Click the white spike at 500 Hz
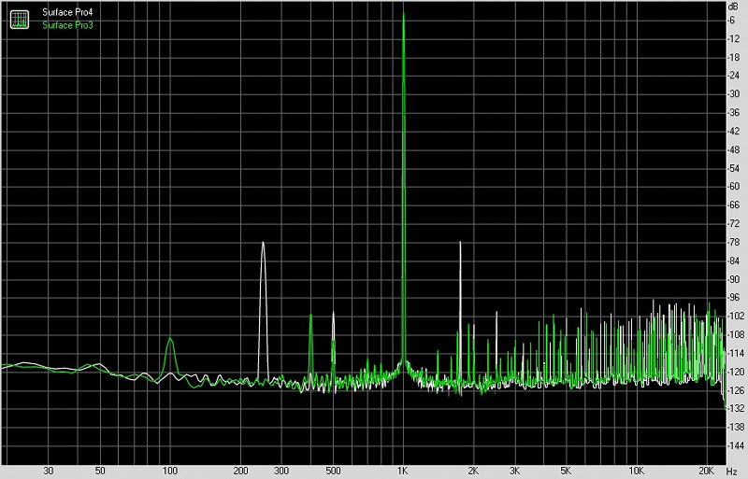This screenshot has height=479, width=748. [334, 315]
